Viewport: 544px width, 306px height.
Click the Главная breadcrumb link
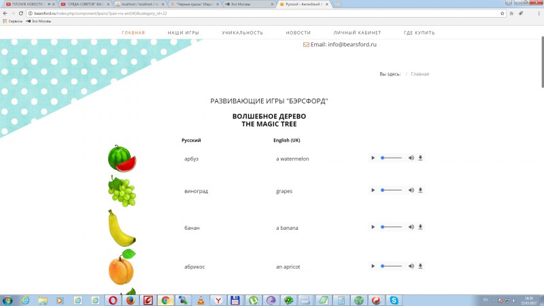pos(420,74)
